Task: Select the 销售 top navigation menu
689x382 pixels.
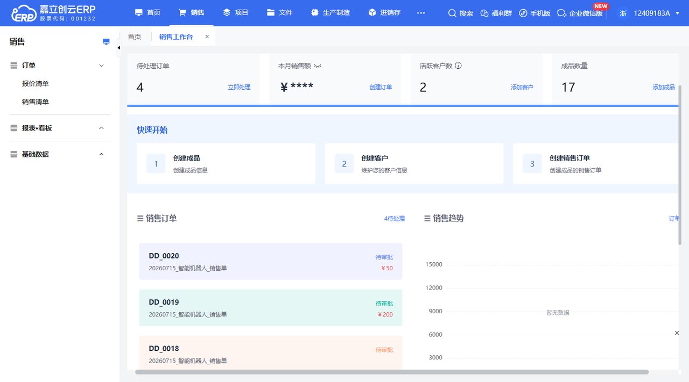Action: pos(191,12)
